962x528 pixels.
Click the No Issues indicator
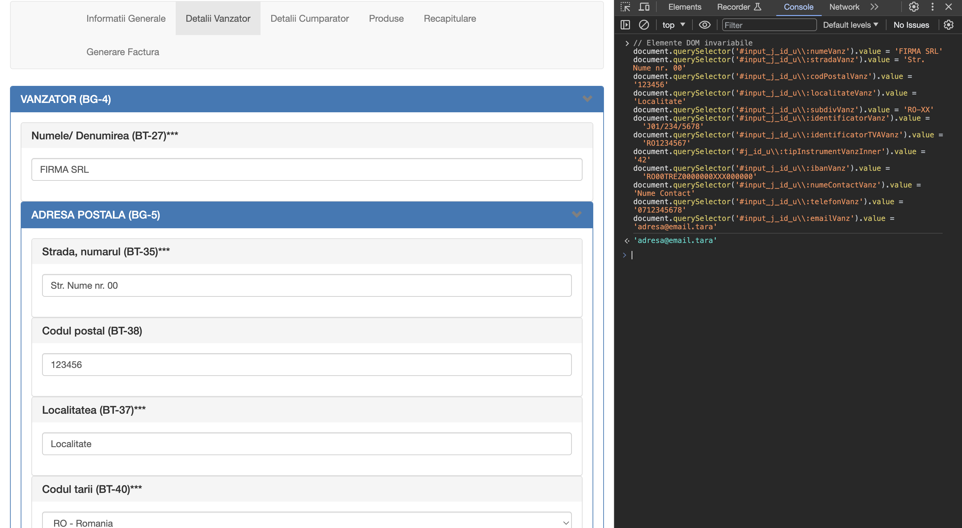point(911,25)
